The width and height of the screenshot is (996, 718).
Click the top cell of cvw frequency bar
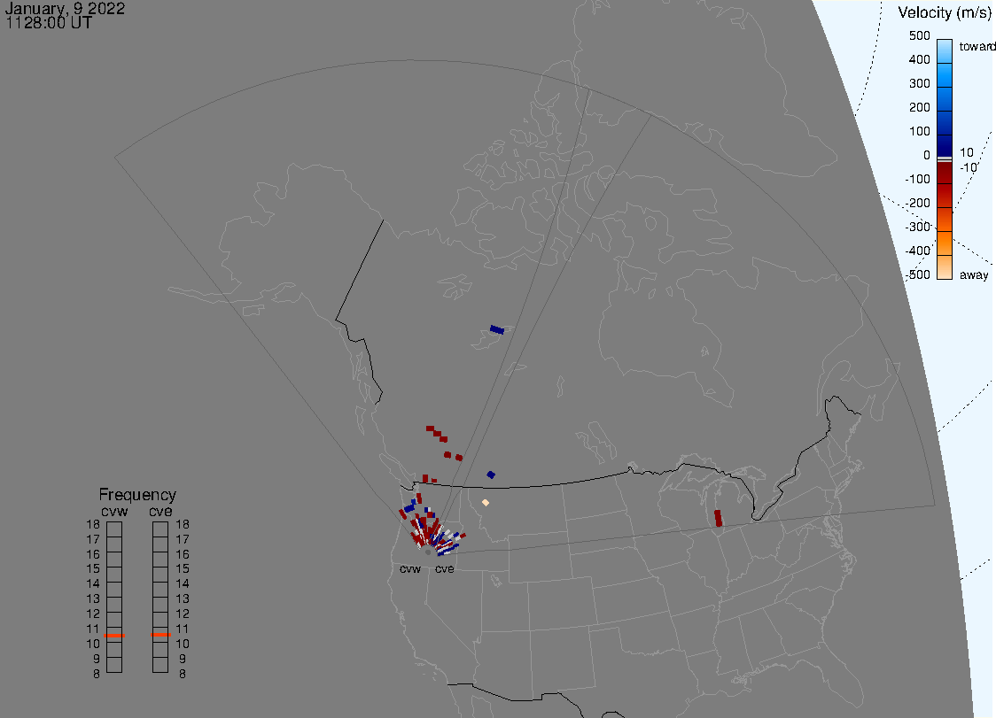pyautogui.click(x=114, y=529)
